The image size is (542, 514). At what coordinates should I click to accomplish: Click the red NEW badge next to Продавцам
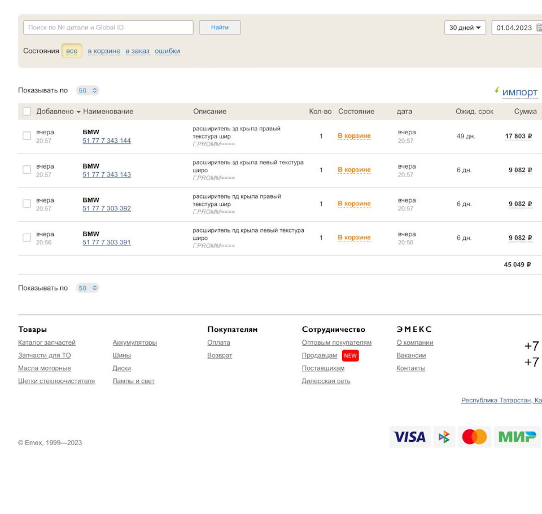point(350,355)
